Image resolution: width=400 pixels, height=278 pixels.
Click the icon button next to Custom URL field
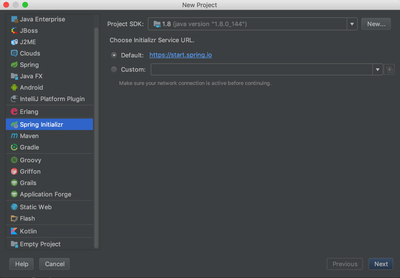(x=389, y=69)
